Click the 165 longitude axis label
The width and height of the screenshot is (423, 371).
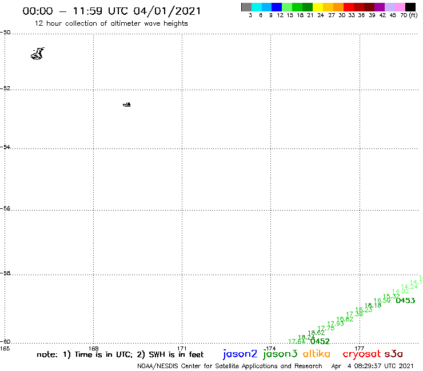pyautogui.click(x=5, y=348)
